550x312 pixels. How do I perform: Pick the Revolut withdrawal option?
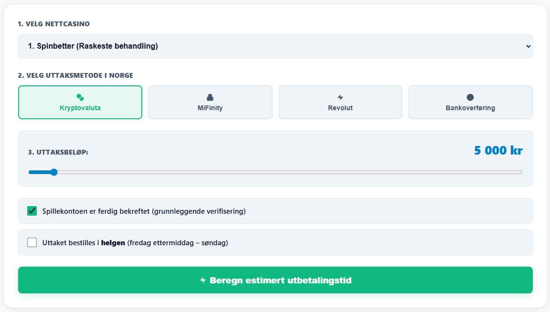(x=340, y=103)
